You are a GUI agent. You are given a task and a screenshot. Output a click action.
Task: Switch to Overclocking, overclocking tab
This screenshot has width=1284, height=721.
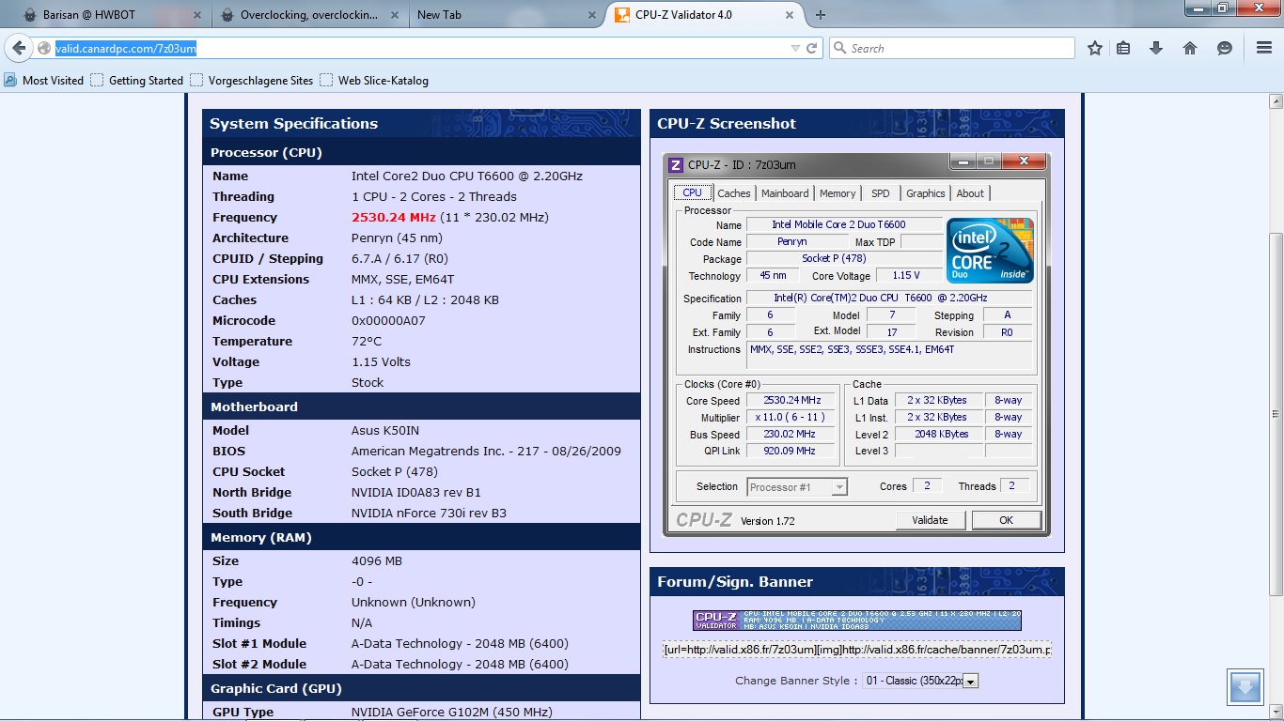click(x=308, y=15)
